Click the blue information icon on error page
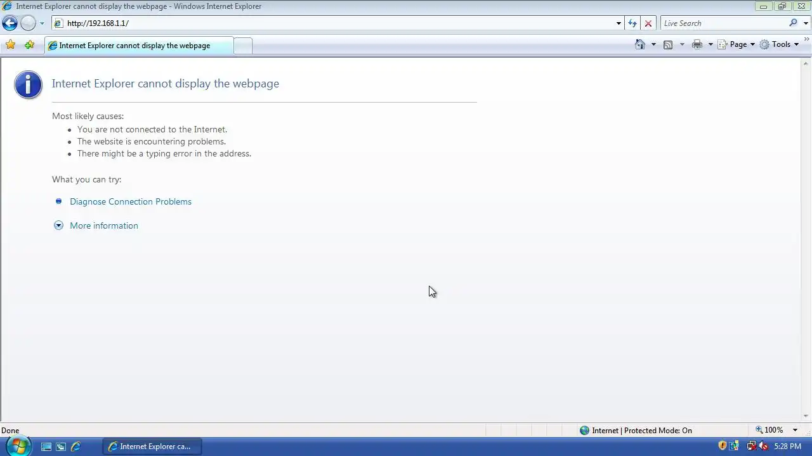Image resolution: width=812 pixels, height=456 pixels. tap(28, 84)
